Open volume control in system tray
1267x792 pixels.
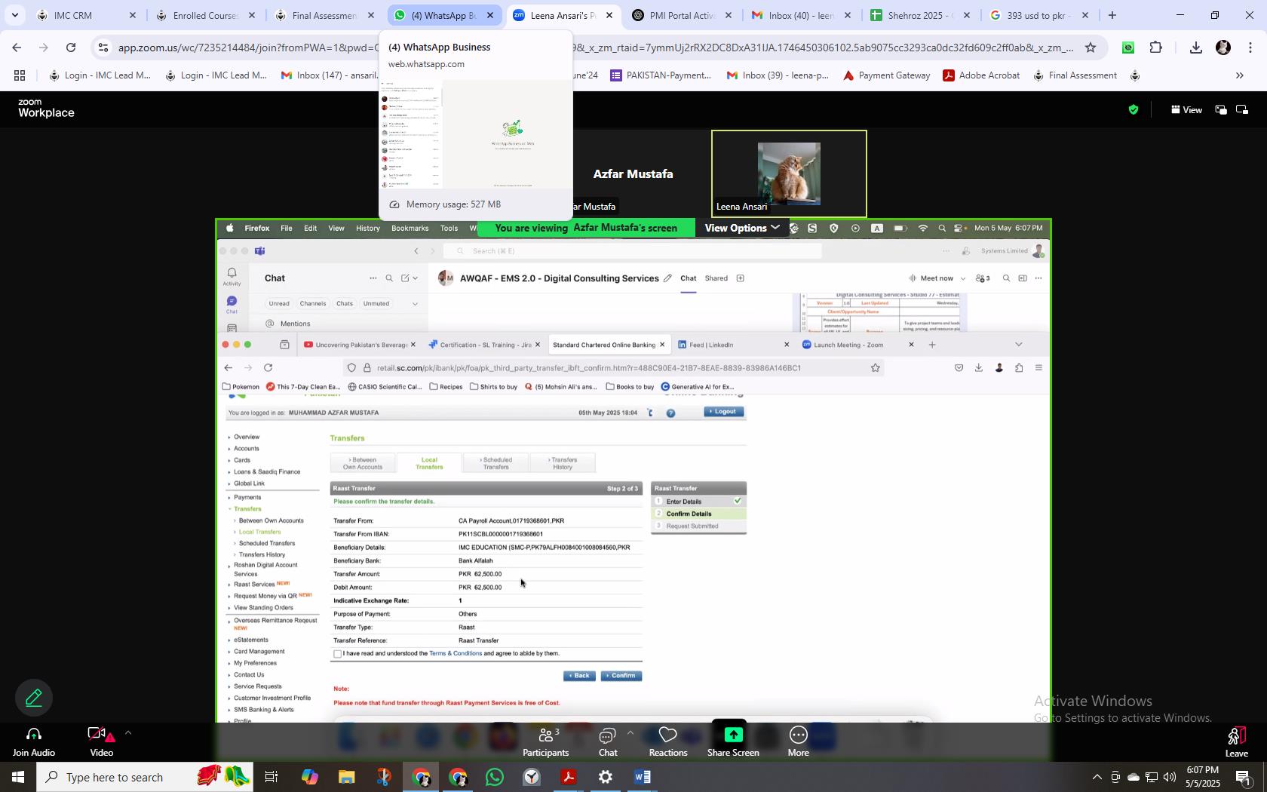(1169, 777)
